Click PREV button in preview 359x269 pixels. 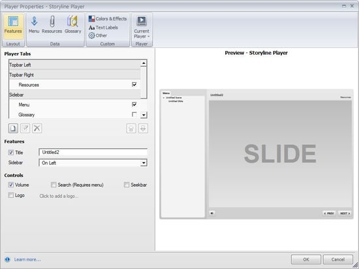(x=329, y=213)
